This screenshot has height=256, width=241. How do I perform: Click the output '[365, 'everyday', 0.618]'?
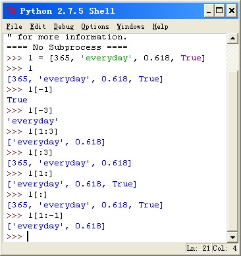tap(69, 163)
